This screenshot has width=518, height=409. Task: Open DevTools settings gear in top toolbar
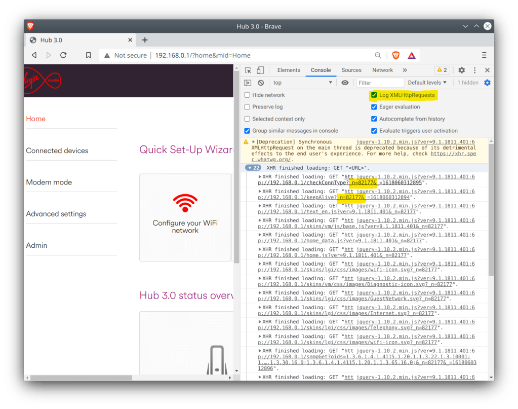point(461,70)
